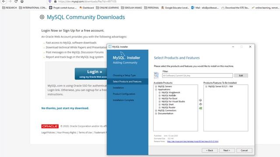Image resolution: width=280 pixels, height=157 pixels.
Task: Click the Oracle logo in footer
Action: coord(50,126)
